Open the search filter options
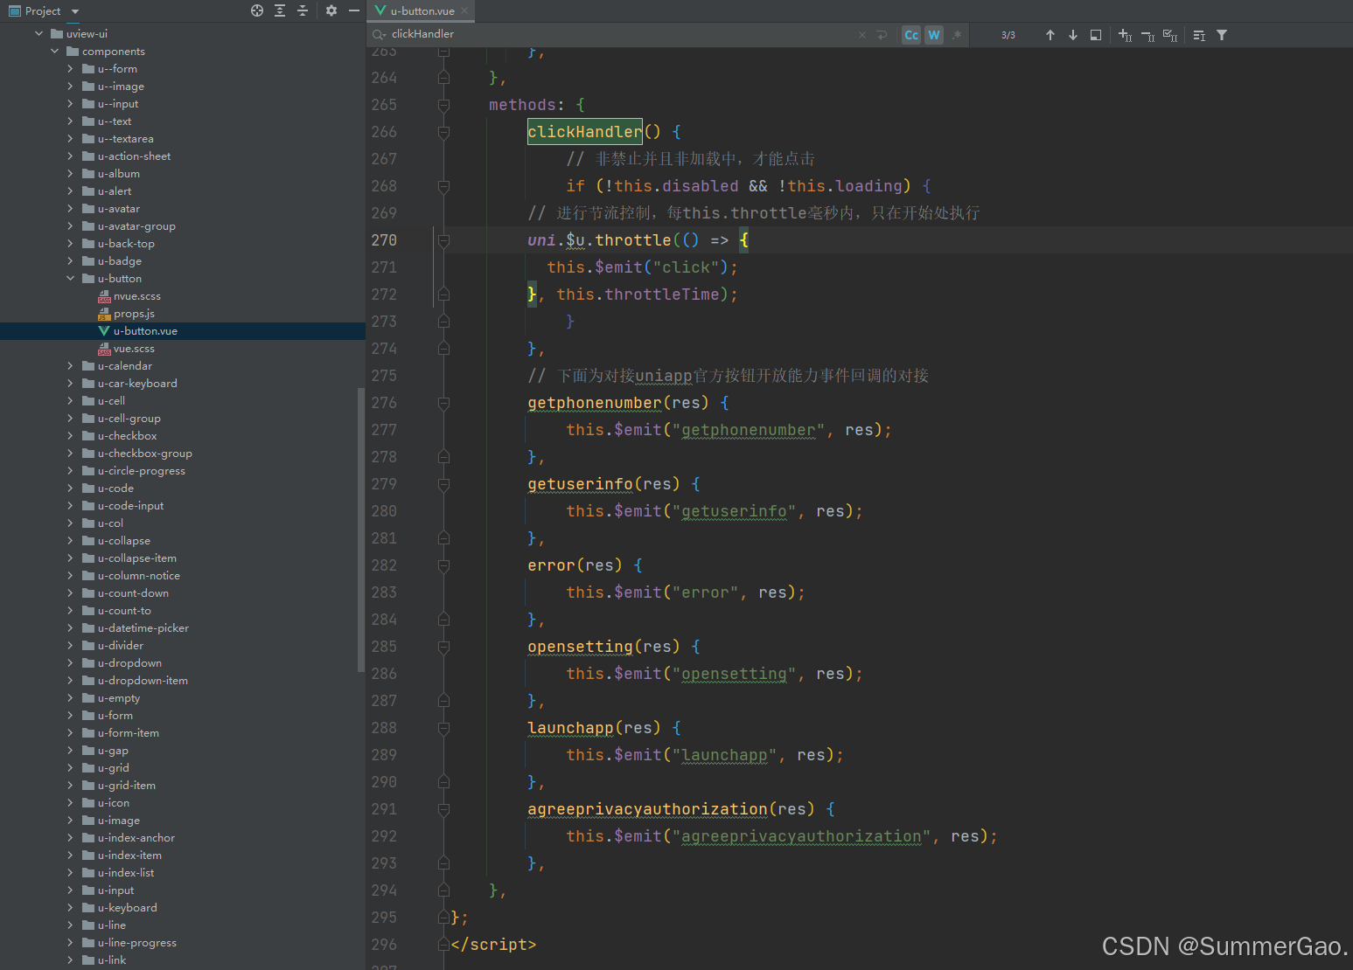 click(1222, 34)
